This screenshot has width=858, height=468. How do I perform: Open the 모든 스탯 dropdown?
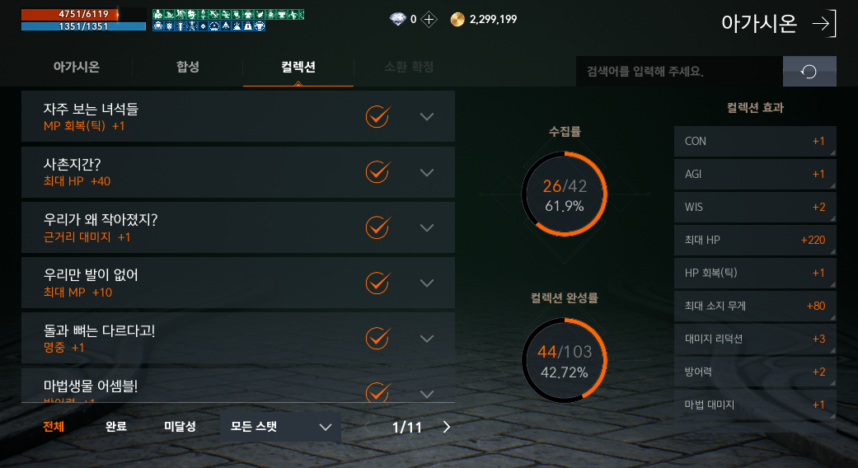(281, 427)
